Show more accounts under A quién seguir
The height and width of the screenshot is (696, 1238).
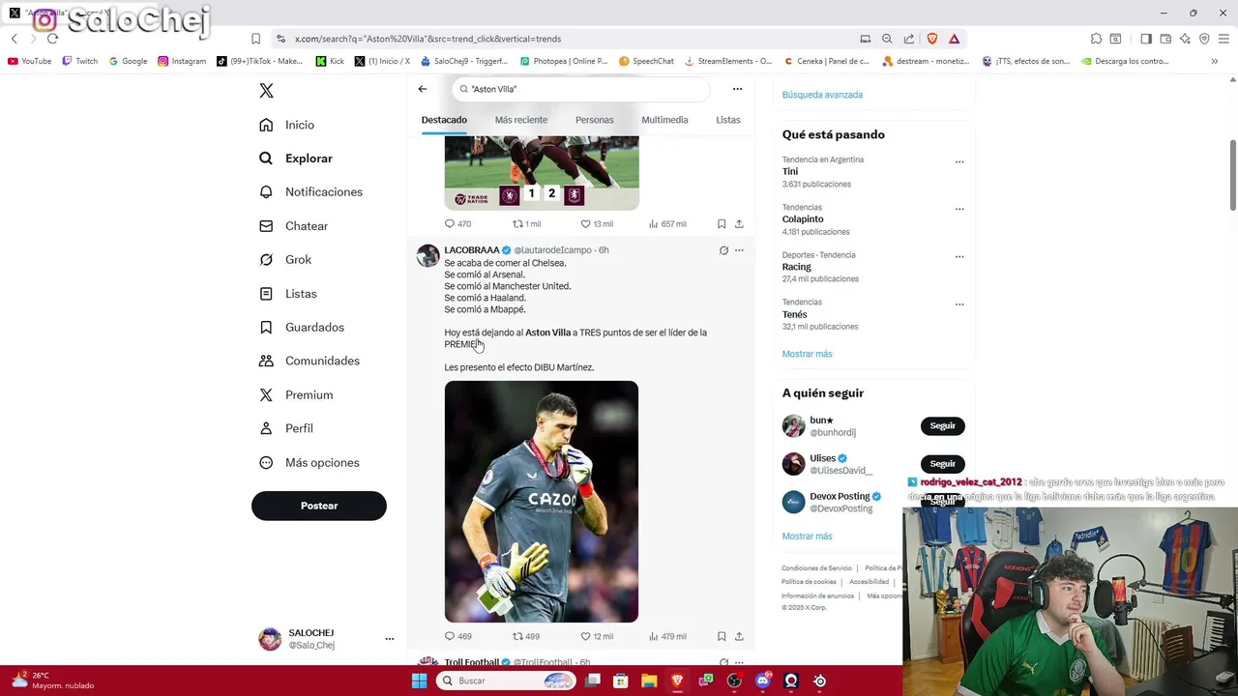pyautogui.click(x=807, y=536)
